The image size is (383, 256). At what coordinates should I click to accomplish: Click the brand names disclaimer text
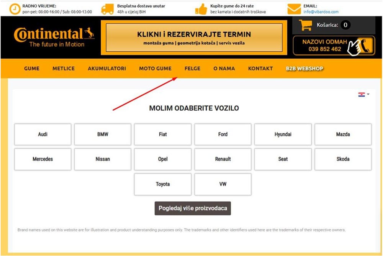[182, 230]
